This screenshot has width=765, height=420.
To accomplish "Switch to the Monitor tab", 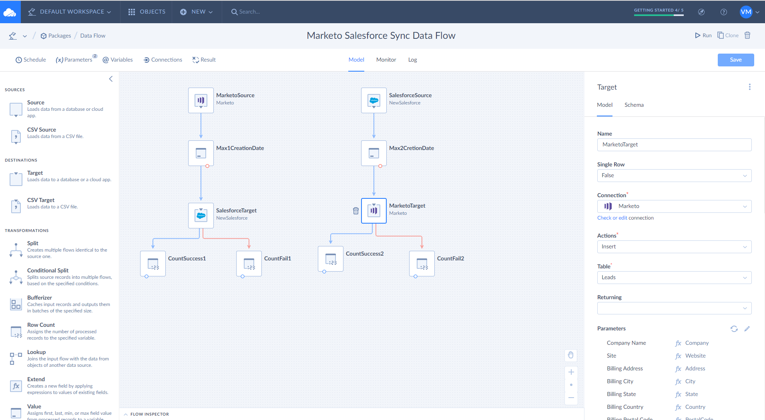I will (386, 60).
